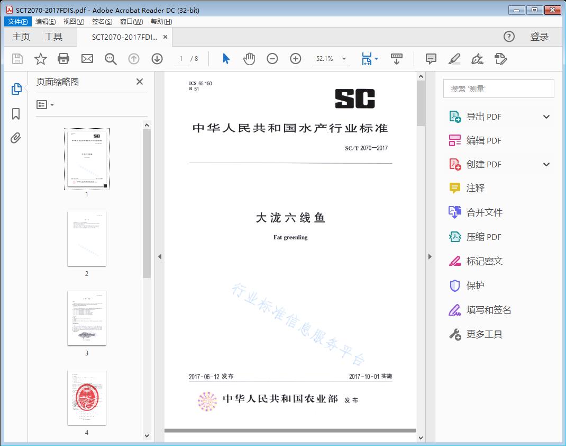Open the 视图(V) menu
The width and height of the screenshot is (566, 446).
pos(74,22)
